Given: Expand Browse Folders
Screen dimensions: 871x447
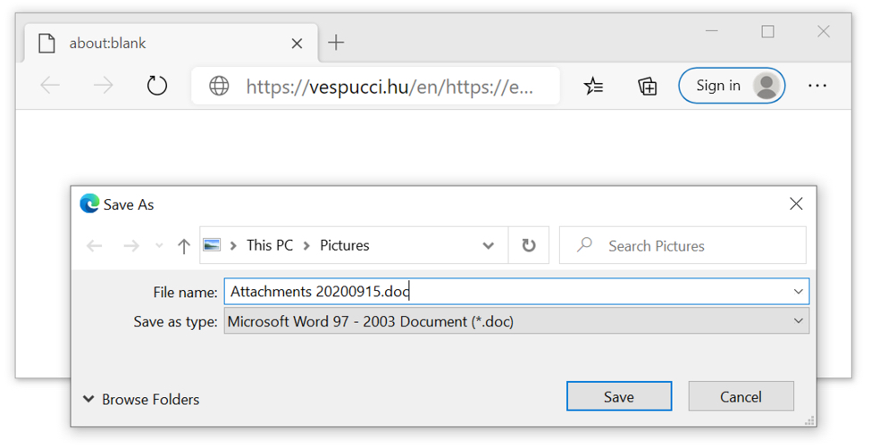Looking at the screenshot, I should pyautogui.click(x=141, y=400).
